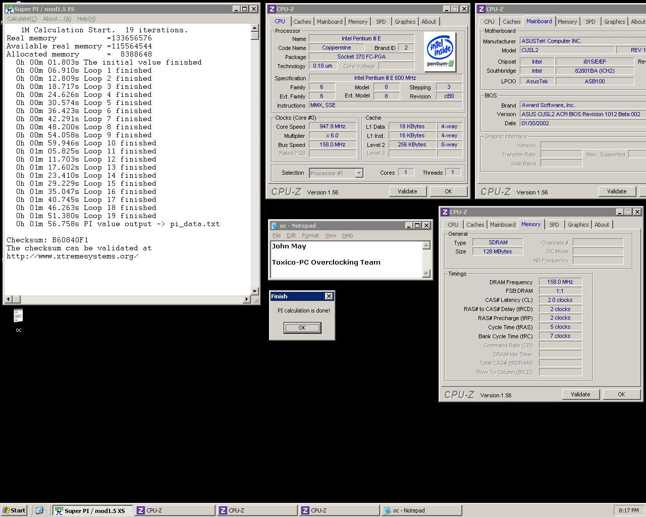Select Graphics tab in the Mainboard CPU-Z window
Image resolution: width=646 pixels, height=517 pixels.
(x=615, y=22)
